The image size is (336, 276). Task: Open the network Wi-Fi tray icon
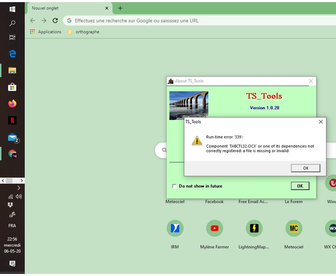11,197
